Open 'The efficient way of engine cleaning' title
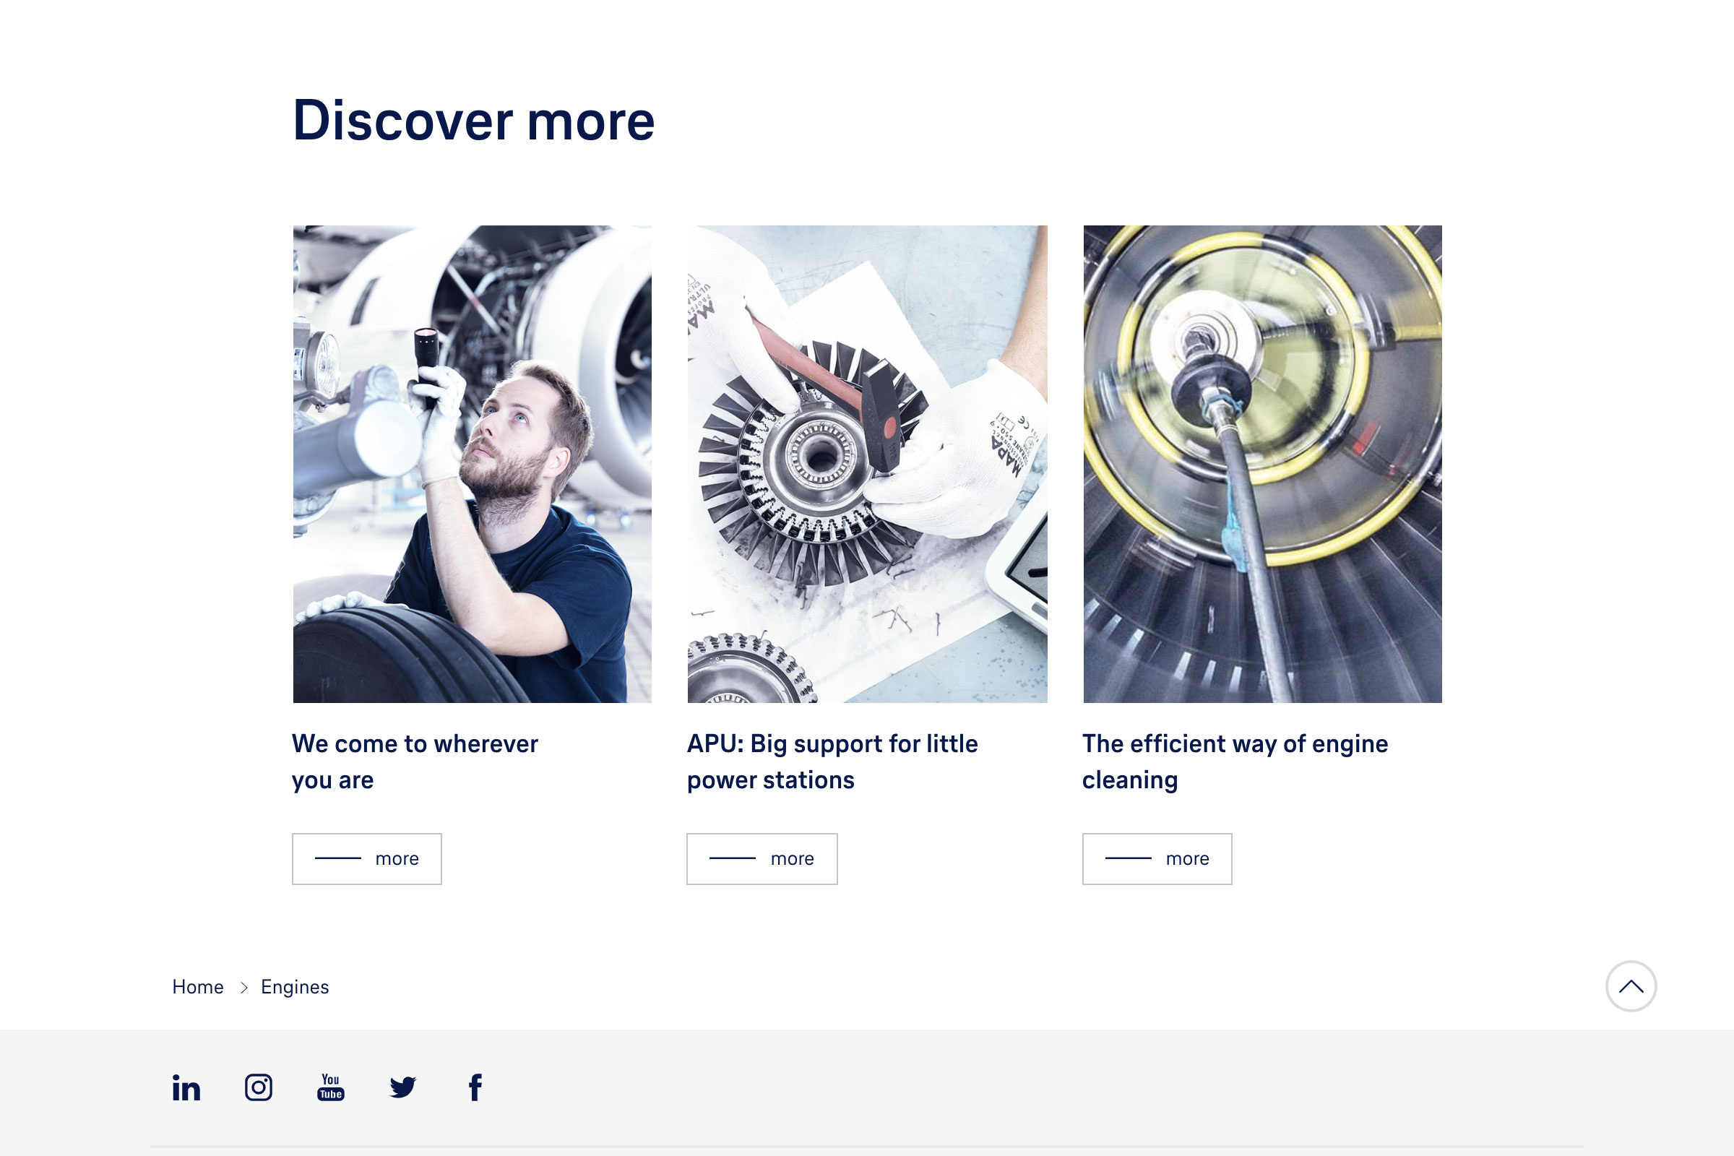The image size is (1734, 1156). pos(1235,762)
